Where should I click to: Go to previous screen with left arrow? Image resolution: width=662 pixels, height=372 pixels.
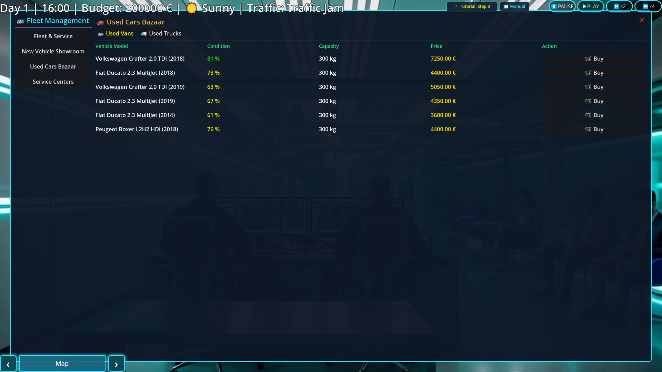8,364
